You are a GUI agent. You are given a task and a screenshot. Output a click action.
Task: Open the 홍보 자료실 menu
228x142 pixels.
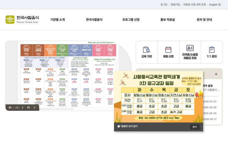[x=168, y=20]
